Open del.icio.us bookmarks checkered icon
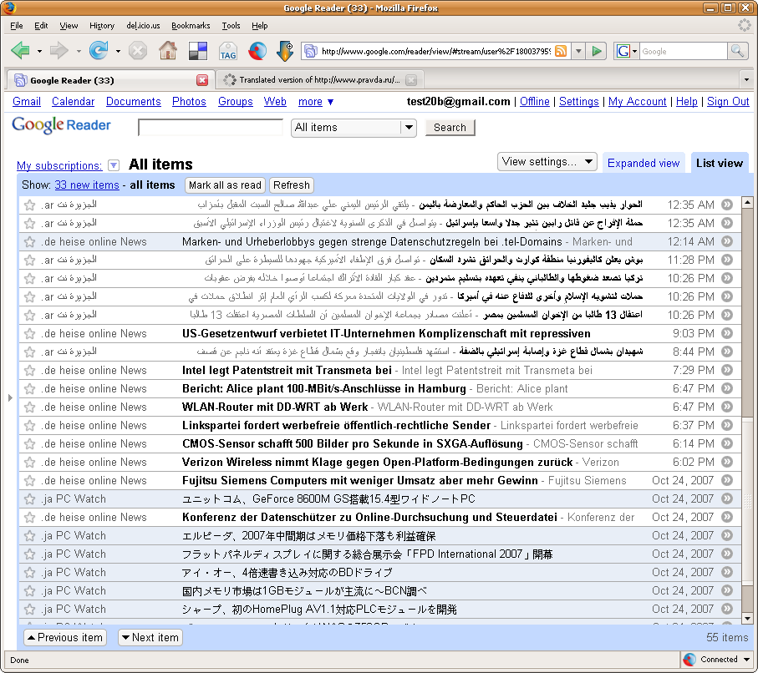This screenshot has height=673, width=758. tap(198, 51)
